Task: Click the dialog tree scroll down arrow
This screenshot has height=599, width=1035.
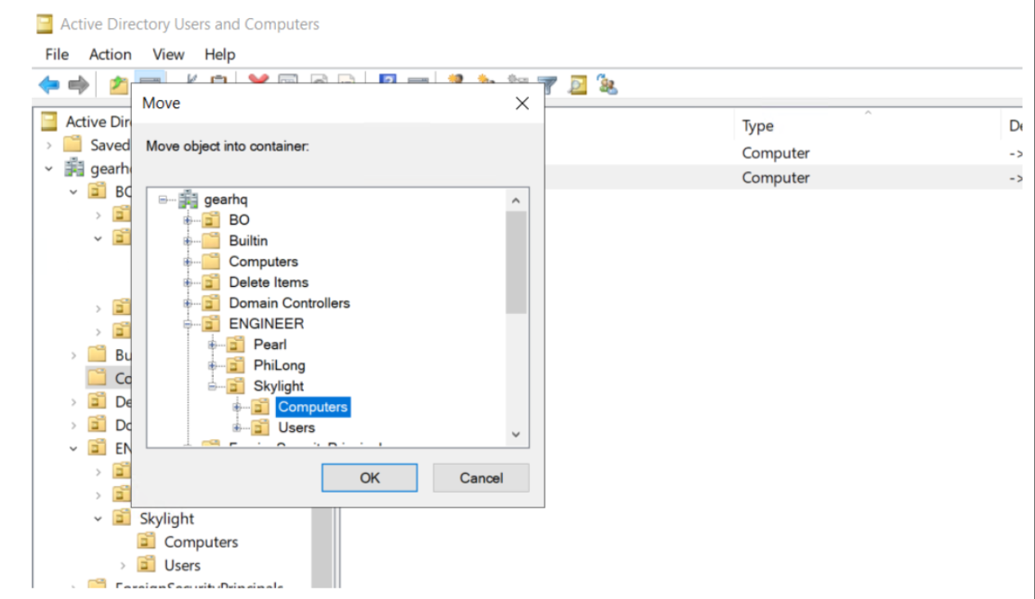Action: pyautogui.click(x=516, y=434)
